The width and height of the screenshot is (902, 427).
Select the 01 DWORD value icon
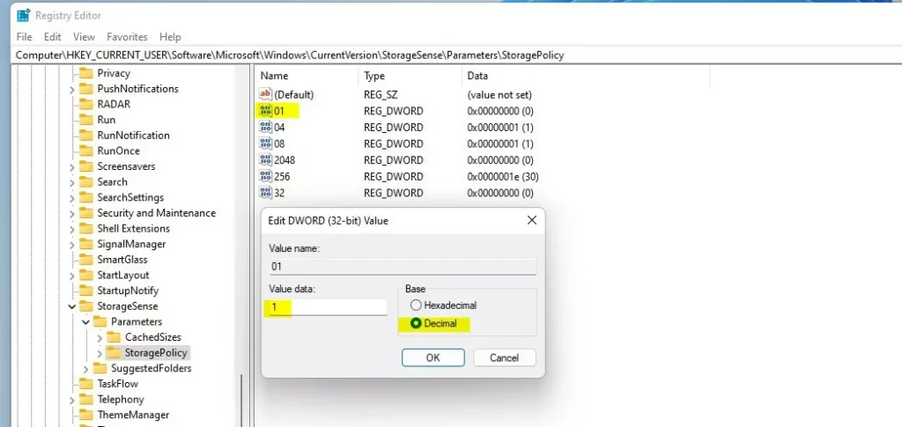(265, 110)
